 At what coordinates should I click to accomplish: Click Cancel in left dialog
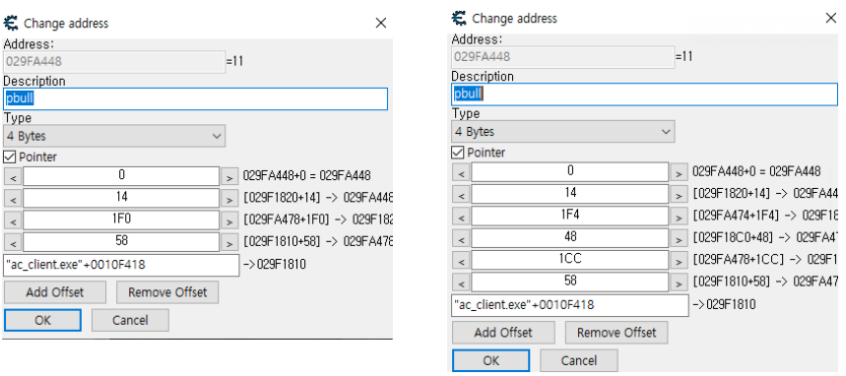[x=130, y=320]
